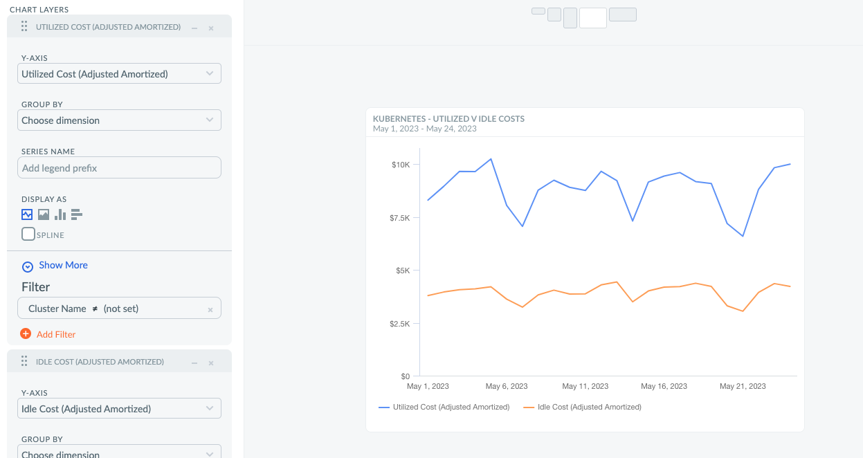This screenshot has width=863, height=458.
Task: Remove the Utilized Cost chart layer
Action: 211,28
